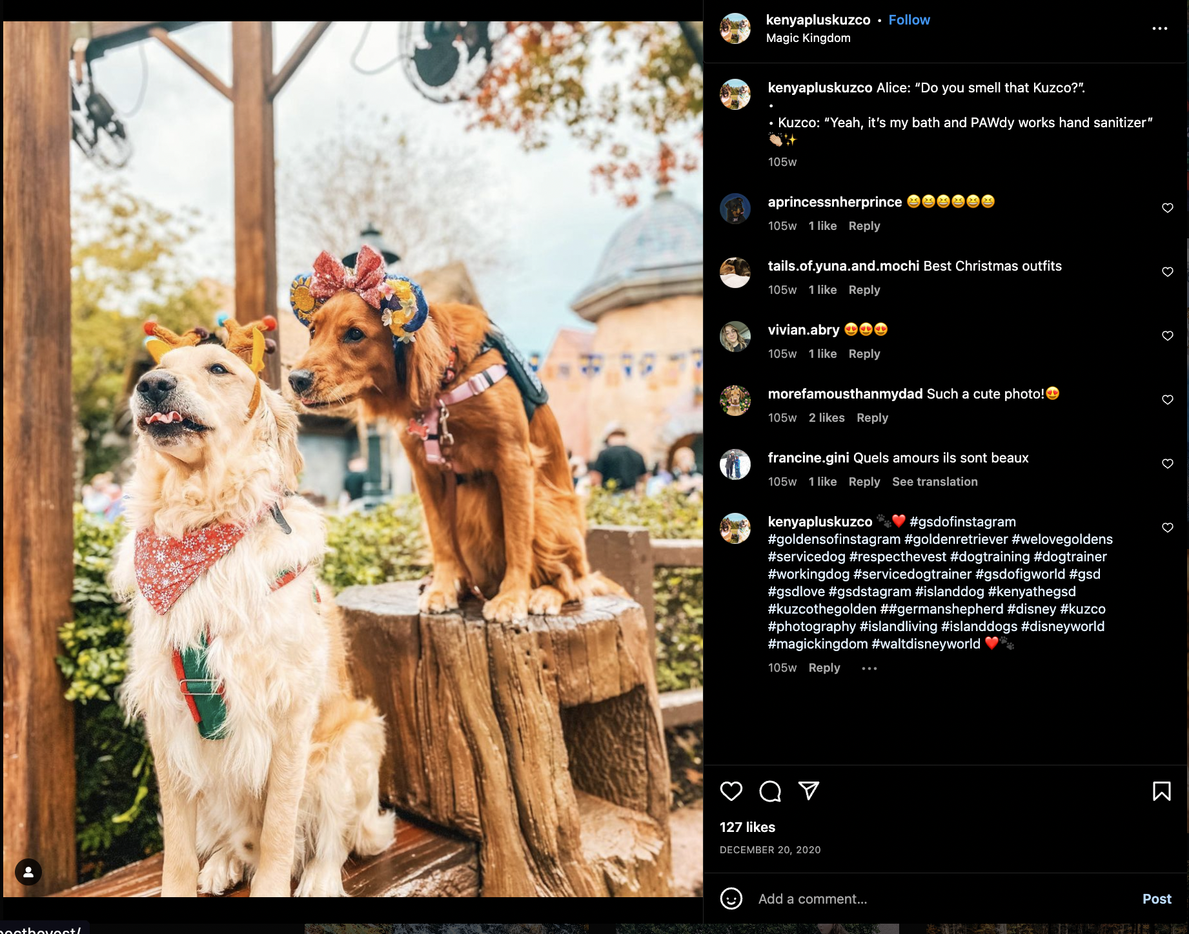
Task: View the 127 likes list
Action: (x=747, y=827)
